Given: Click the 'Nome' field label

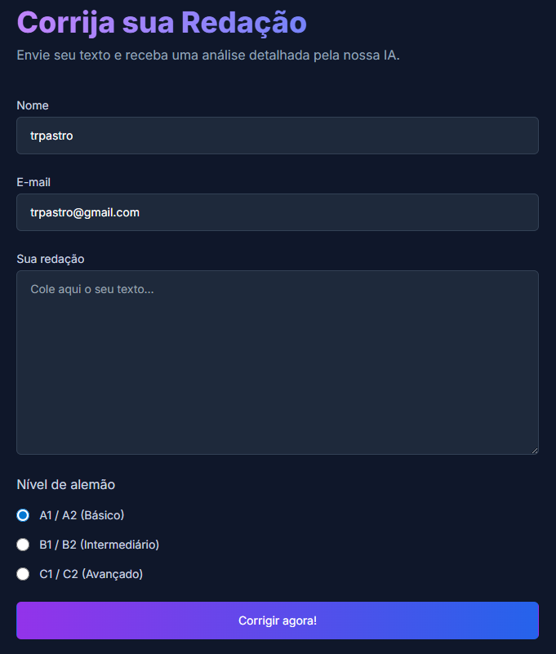Looking at the screenshot, I should click(33, 105).
